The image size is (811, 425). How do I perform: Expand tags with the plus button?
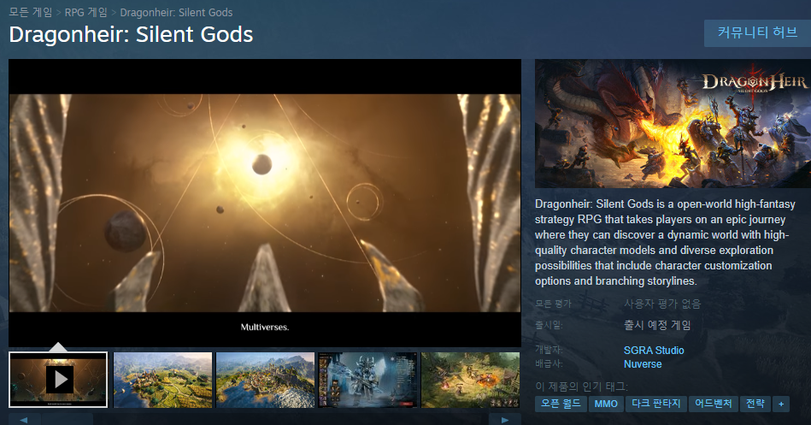coord(781,404)
